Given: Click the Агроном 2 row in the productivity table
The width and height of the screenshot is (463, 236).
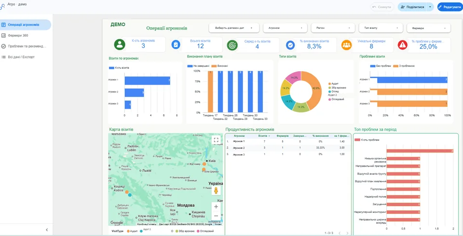Looking at the screenshot, I should (x=288, y=148).
